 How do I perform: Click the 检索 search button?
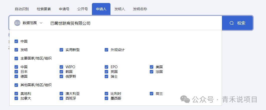(x=237, y=23)
